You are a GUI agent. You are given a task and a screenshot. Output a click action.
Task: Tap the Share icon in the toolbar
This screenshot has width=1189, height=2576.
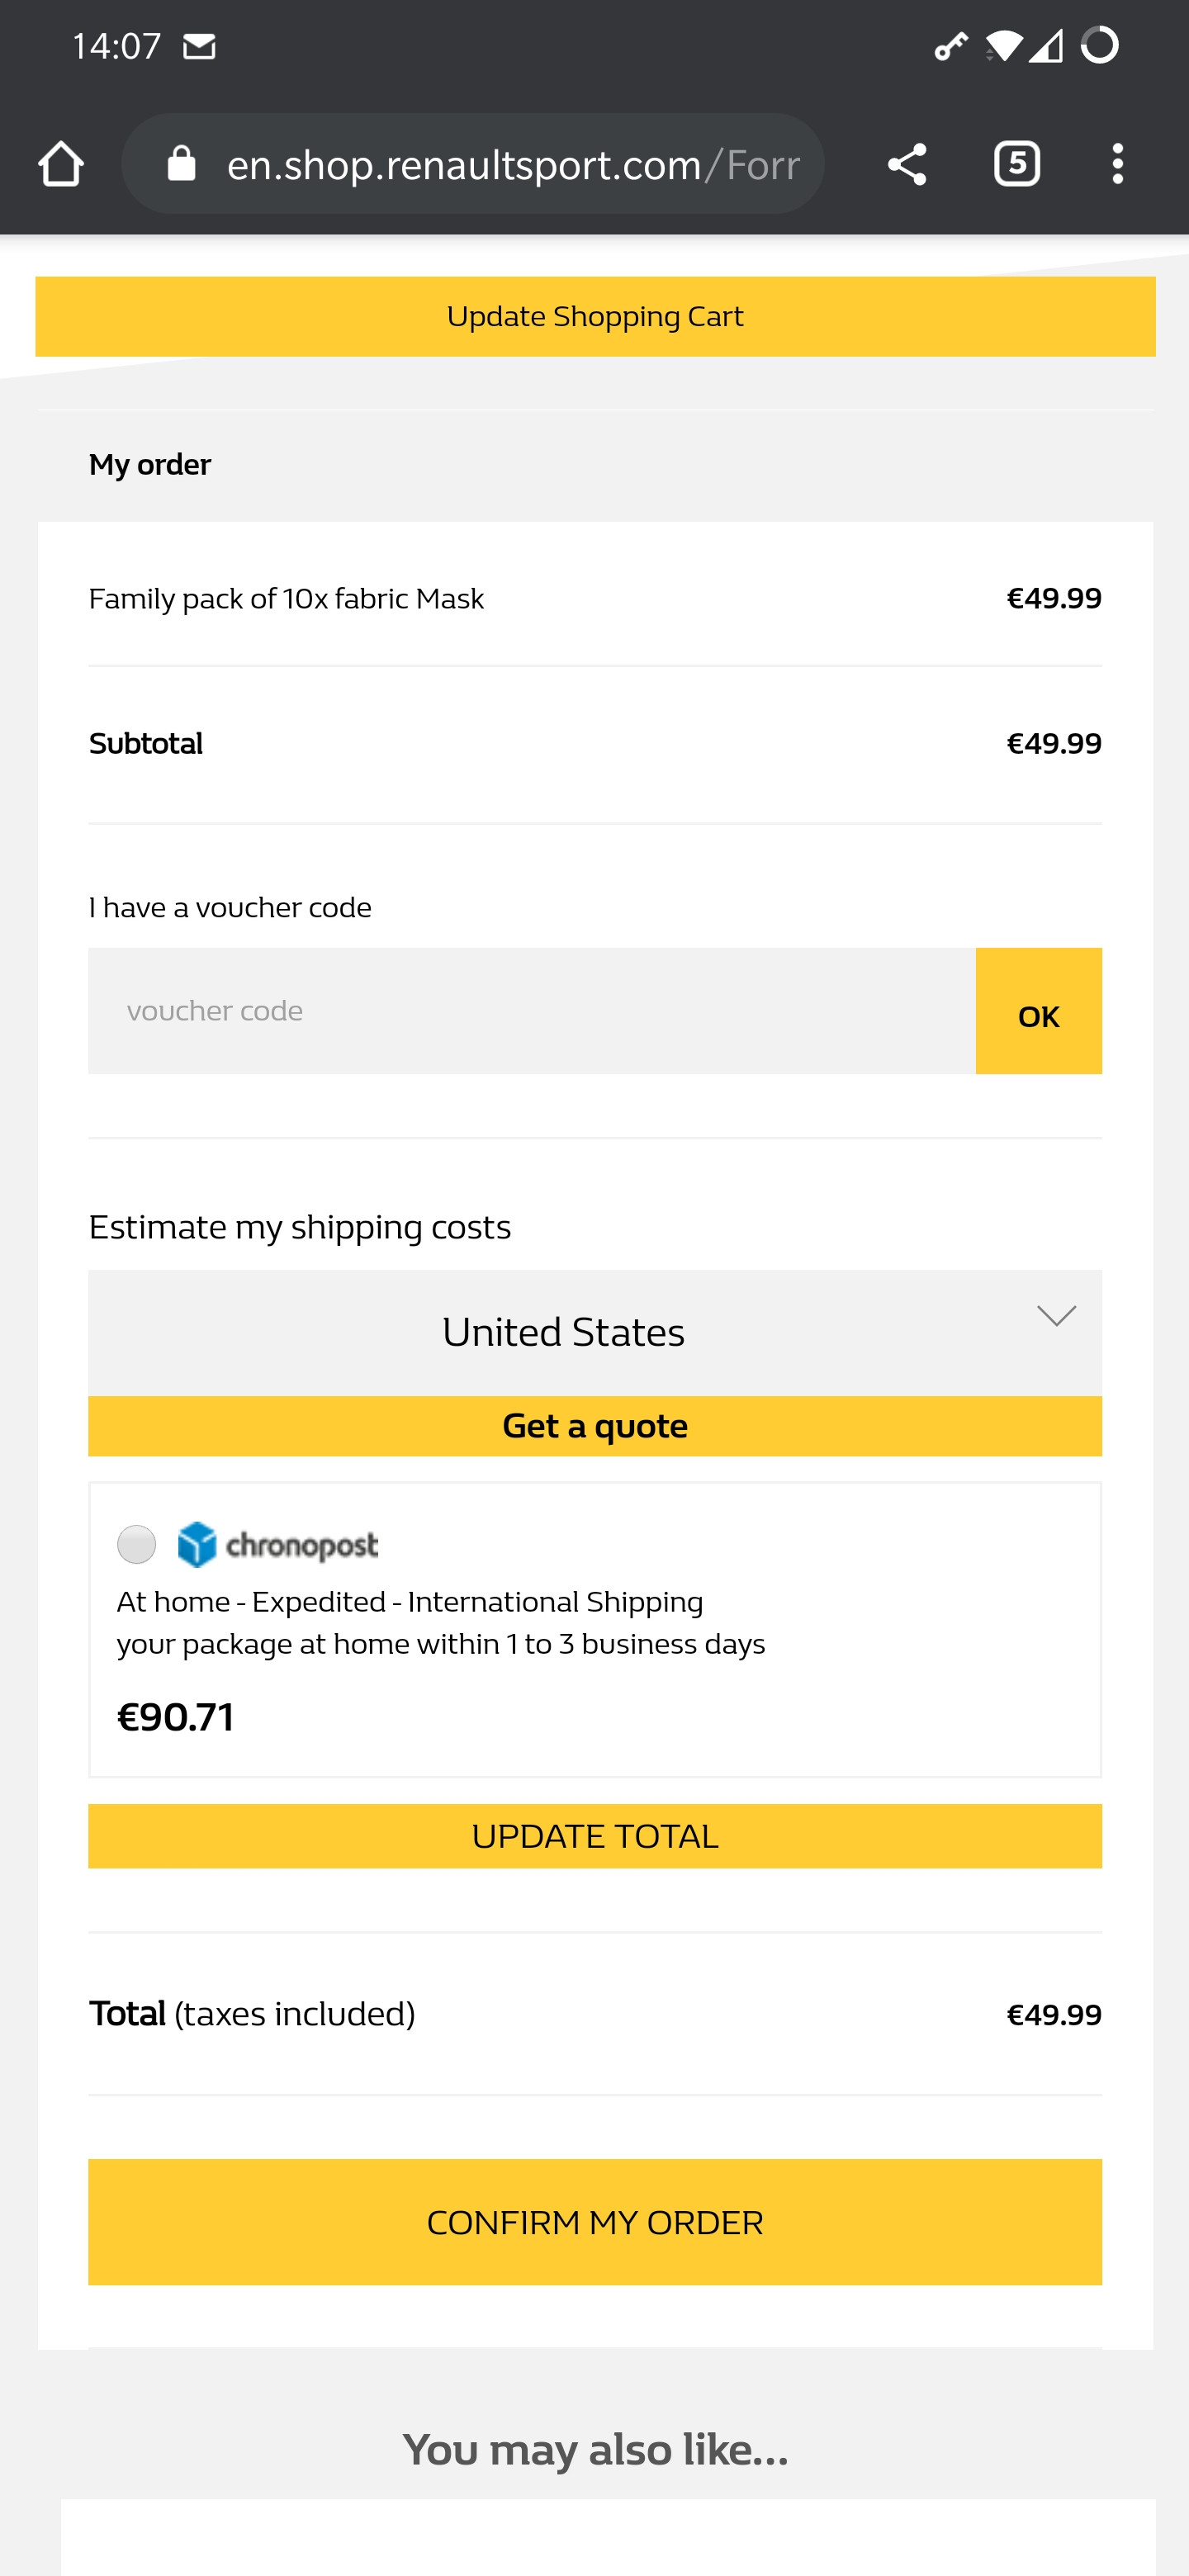(x=906, y=164)
